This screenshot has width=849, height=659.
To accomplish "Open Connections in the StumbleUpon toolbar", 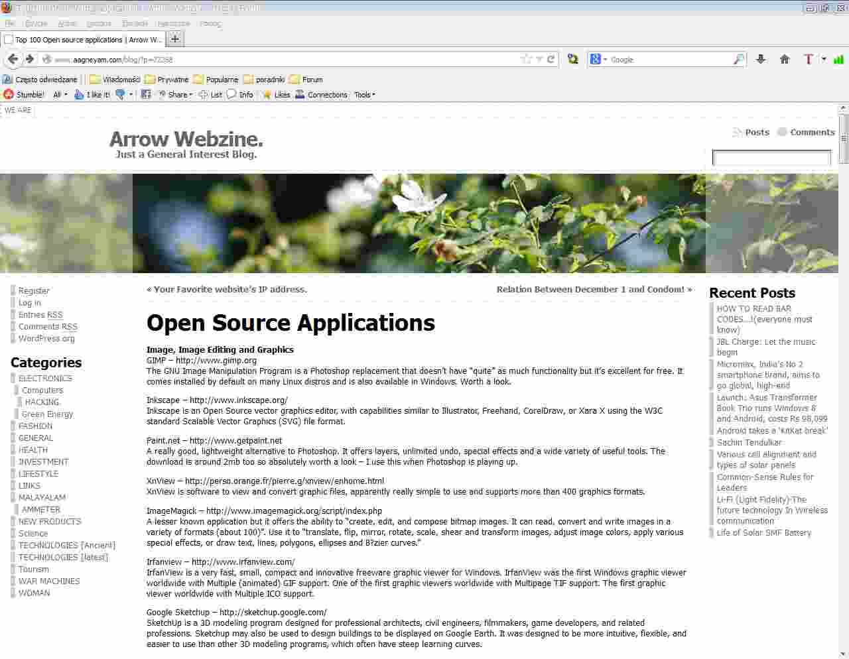I will coord(321,95).
